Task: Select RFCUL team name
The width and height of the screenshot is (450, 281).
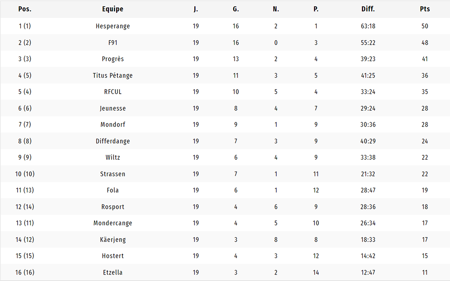Action: [x=112, y=92]
